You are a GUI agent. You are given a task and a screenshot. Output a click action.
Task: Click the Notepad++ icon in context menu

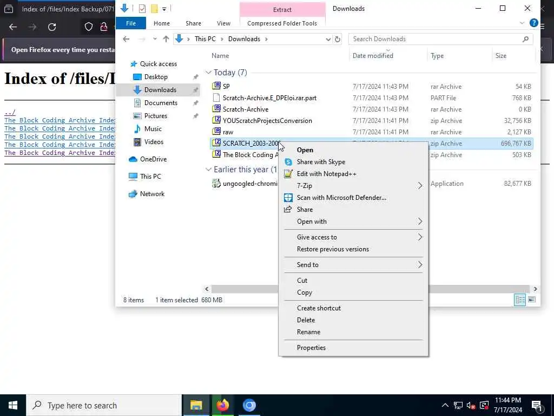pos(288,174)
